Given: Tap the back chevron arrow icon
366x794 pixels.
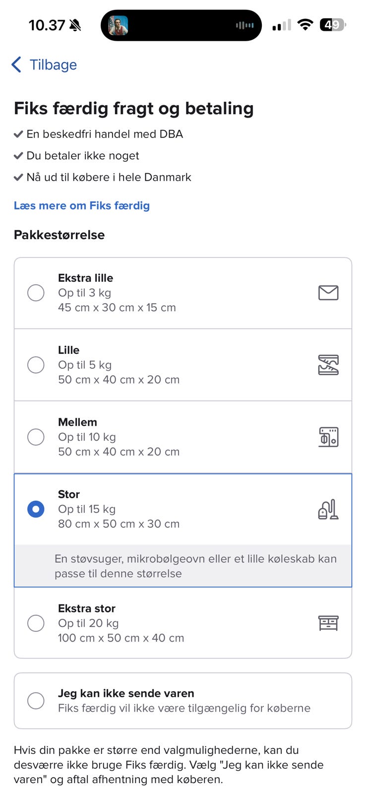Looking at the screenshot, I should pyautogui.click(x=16, y=65).
